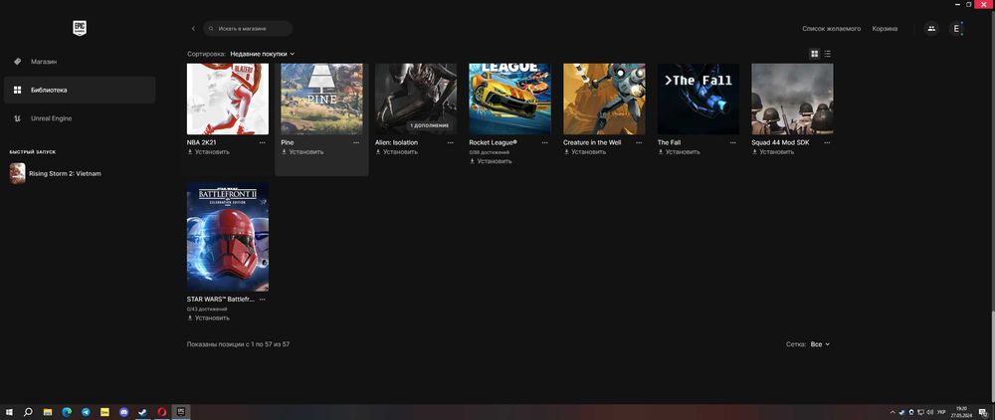Install Creature in the Well via Установить
Screen dimensions: 995x420
pos(585,152)
